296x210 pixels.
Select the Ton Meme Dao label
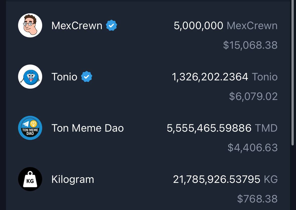(88, 128)
